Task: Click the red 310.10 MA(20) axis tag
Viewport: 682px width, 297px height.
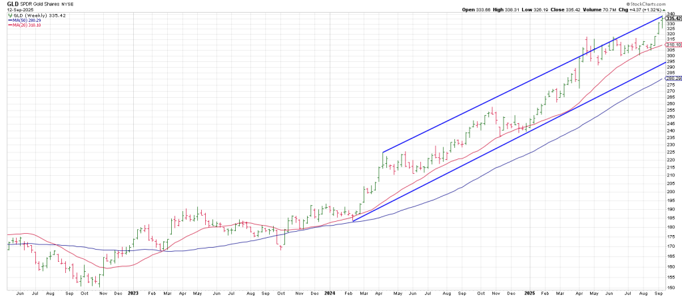Action: point(673,45)
